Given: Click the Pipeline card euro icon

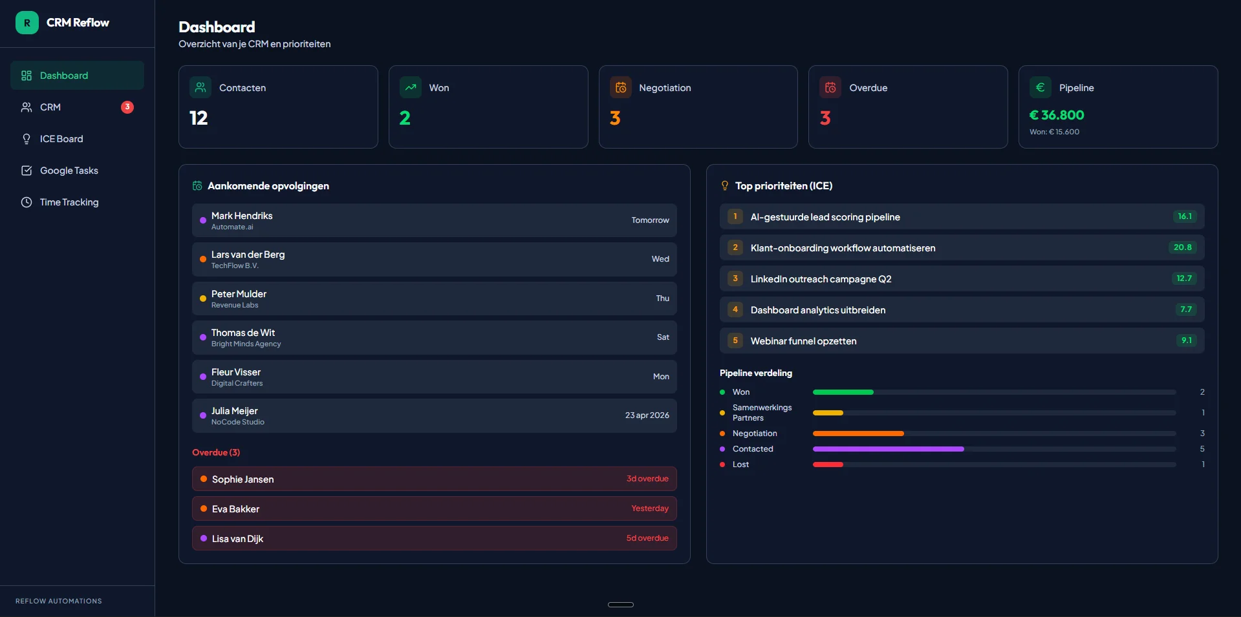Looking at the screenshot, I should [x=1041, y=87].
